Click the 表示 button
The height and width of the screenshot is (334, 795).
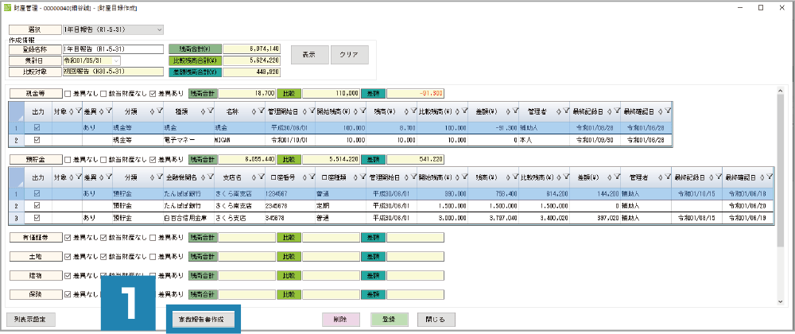coord(309,55)
